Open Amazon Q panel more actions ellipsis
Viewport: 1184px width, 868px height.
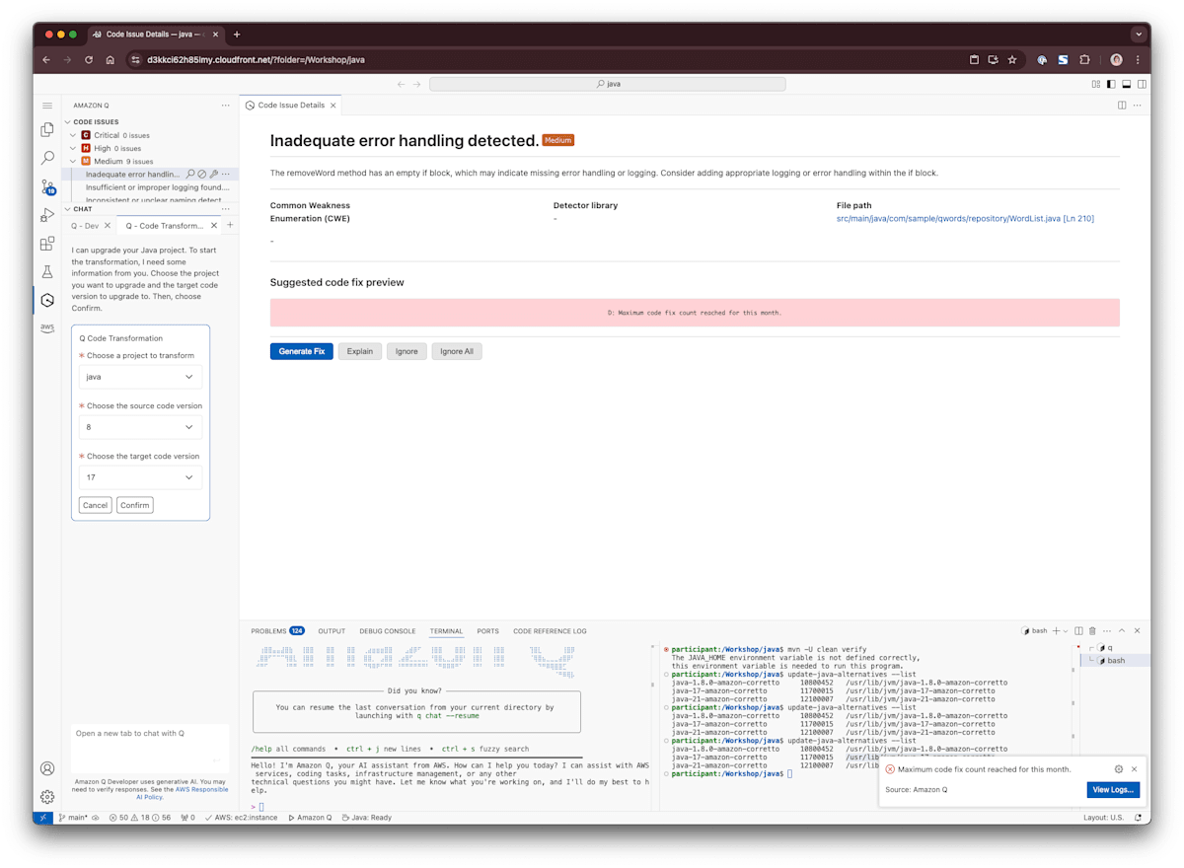(x=225, y=105)
